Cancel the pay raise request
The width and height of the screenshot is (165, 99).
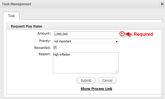[x=107, y=80]
